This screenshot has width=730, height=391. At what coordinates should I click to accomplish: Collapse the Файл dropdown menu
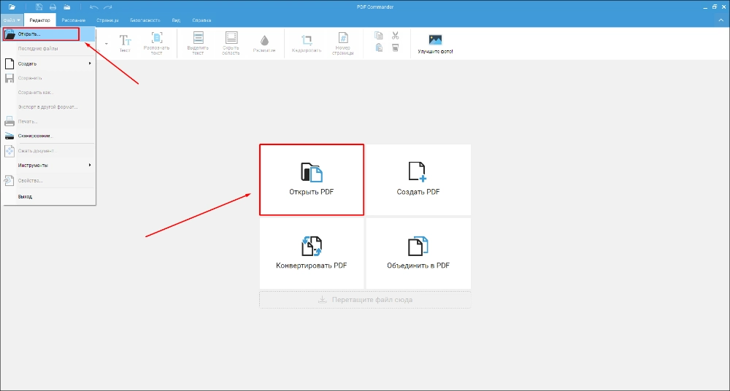(x=12, y=20)
